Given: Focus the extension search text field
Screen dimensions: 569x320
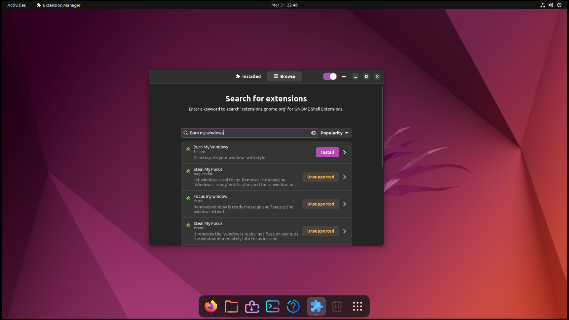Looking at the screenshot, I should [250, 133].
